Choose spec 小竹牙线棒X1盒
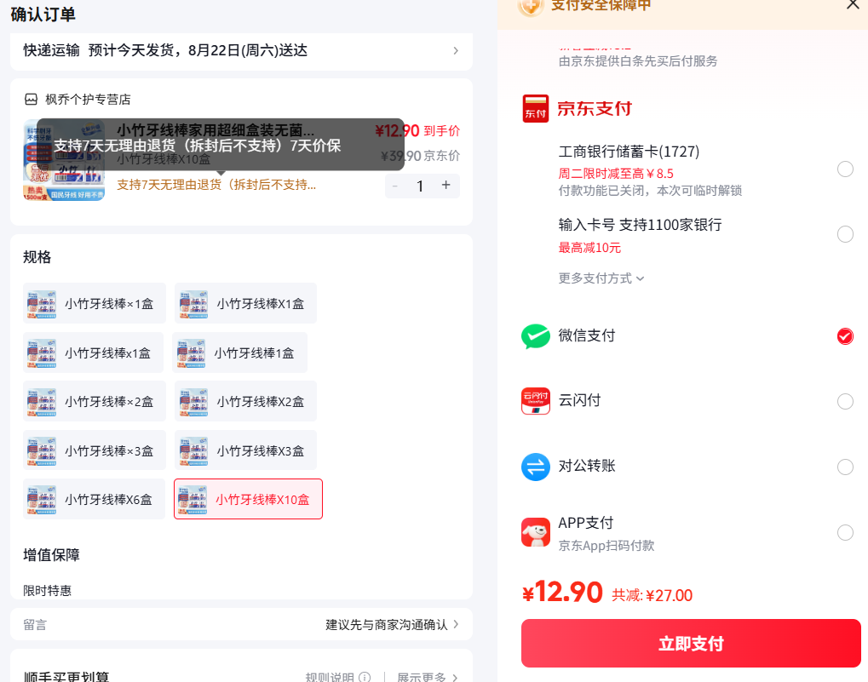 click(x=245, y=304)
